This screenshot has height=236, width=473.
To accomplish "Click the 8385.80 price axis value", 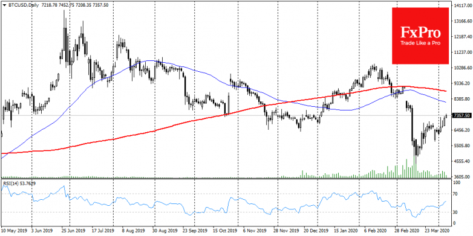I will pos(462,99).
